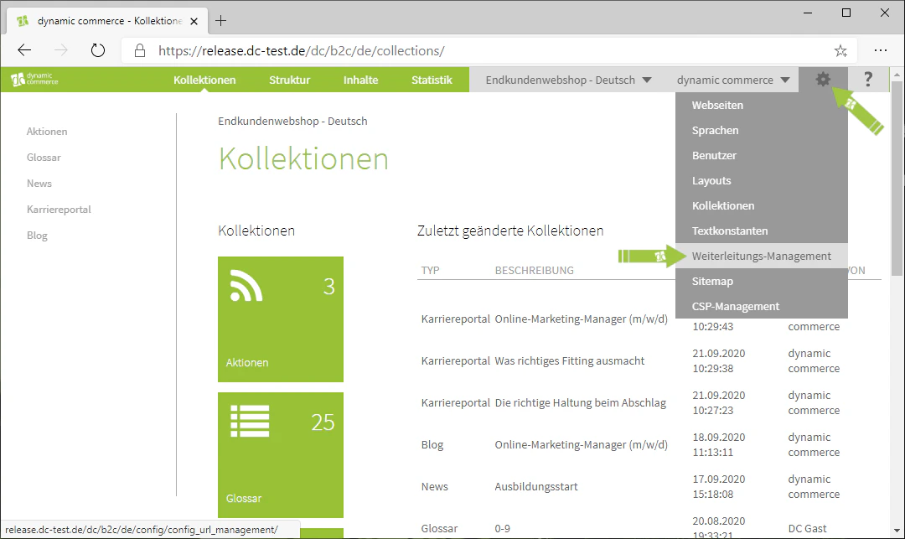Open a new browser tab
The width and height of the screenshot is (905, 539).
coord(220,21)
